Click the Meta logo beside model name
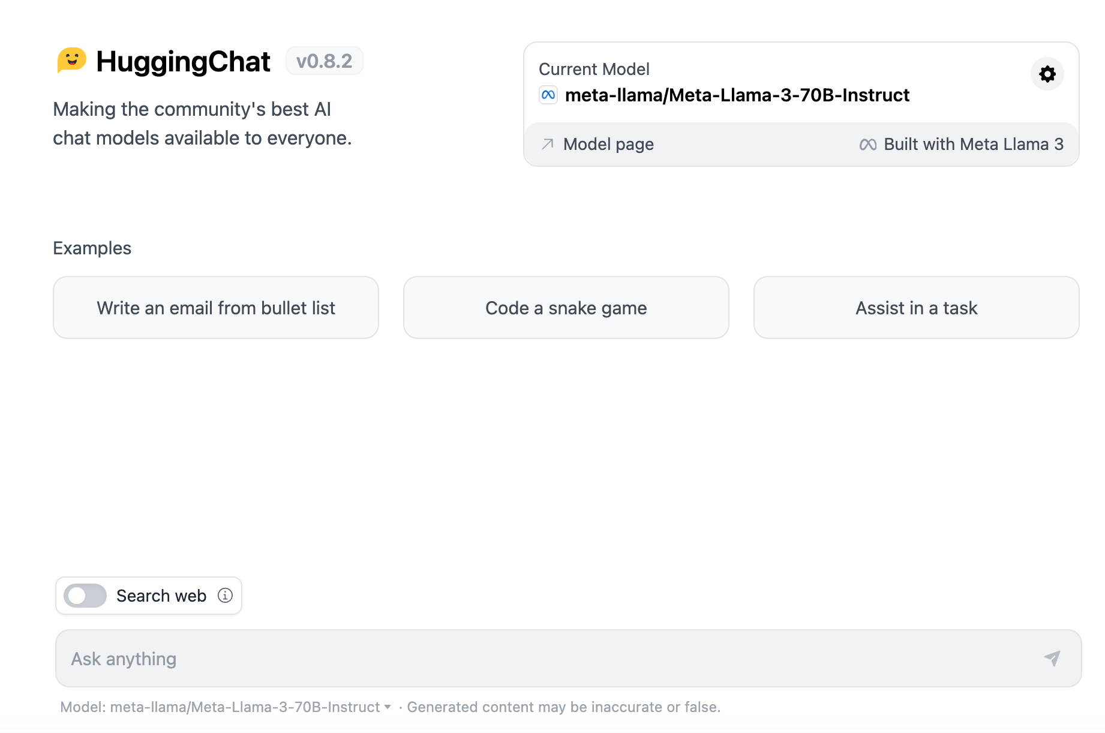 (548, 95)
